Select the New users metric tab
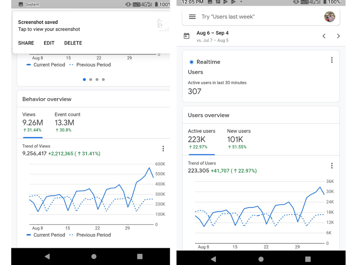This screenshot has height=265, width=353. point(239,139)
